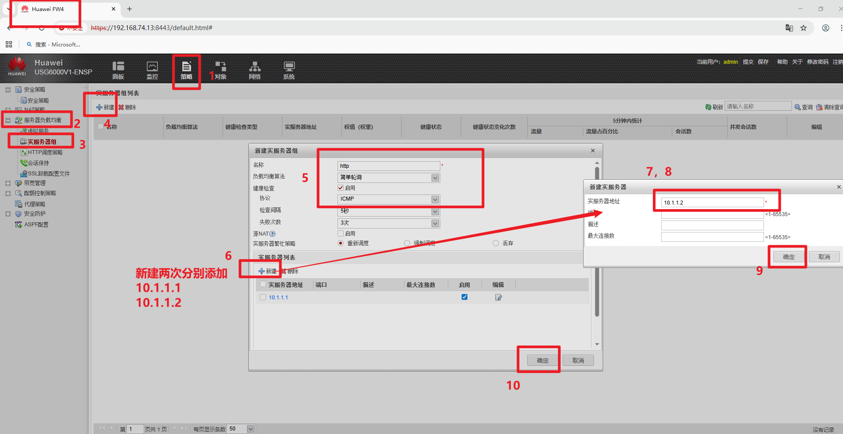Bookmark this page with star icon
The width and height of the screenshot is (843, 434).
click(x=804, y=28)
